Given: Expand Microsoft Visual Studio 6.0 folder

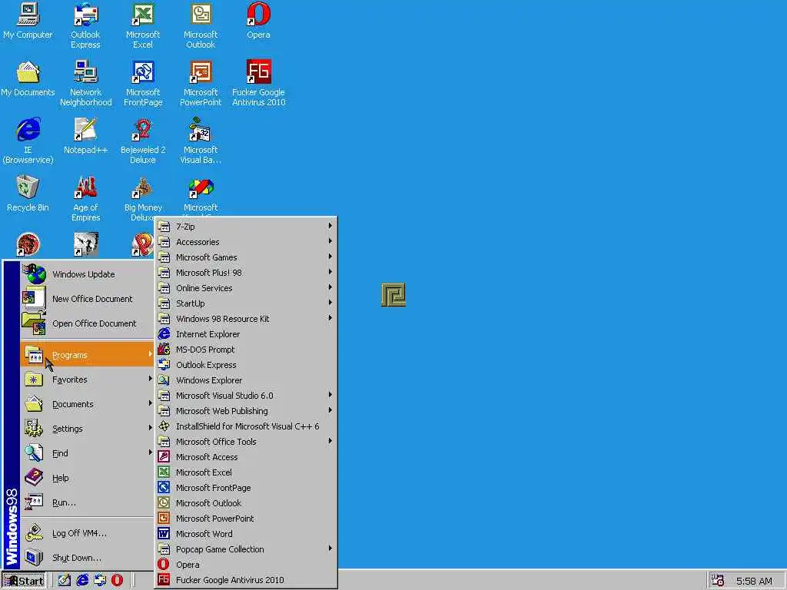Looking at the screenshot, I should tap(246, 396).
